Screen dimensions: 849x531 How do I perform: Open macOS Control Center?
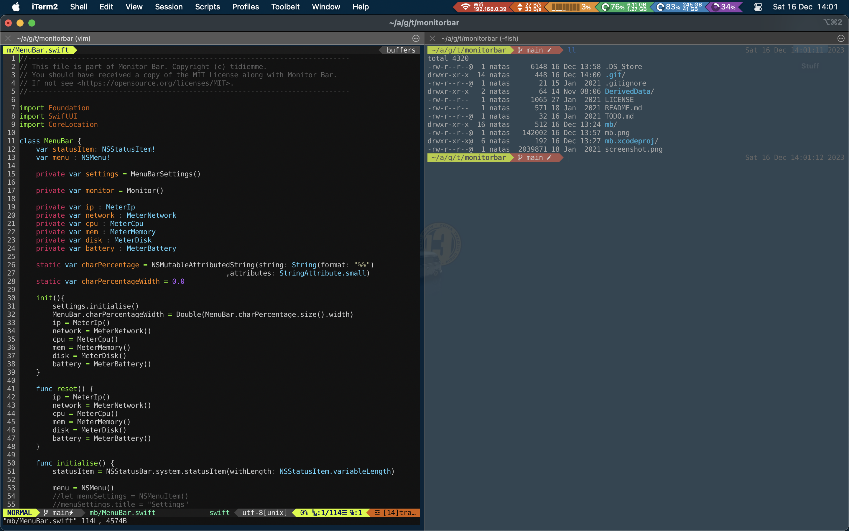point(758,7)
